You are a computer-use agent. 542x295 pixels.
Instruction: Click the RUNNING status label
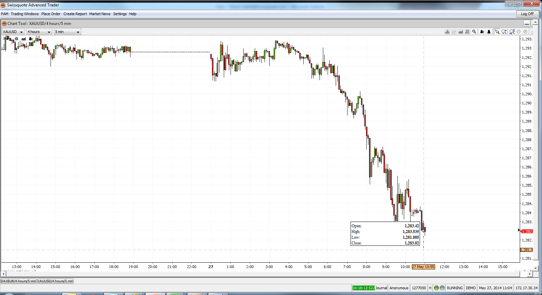pyautogui.click(x=455, y=288)
